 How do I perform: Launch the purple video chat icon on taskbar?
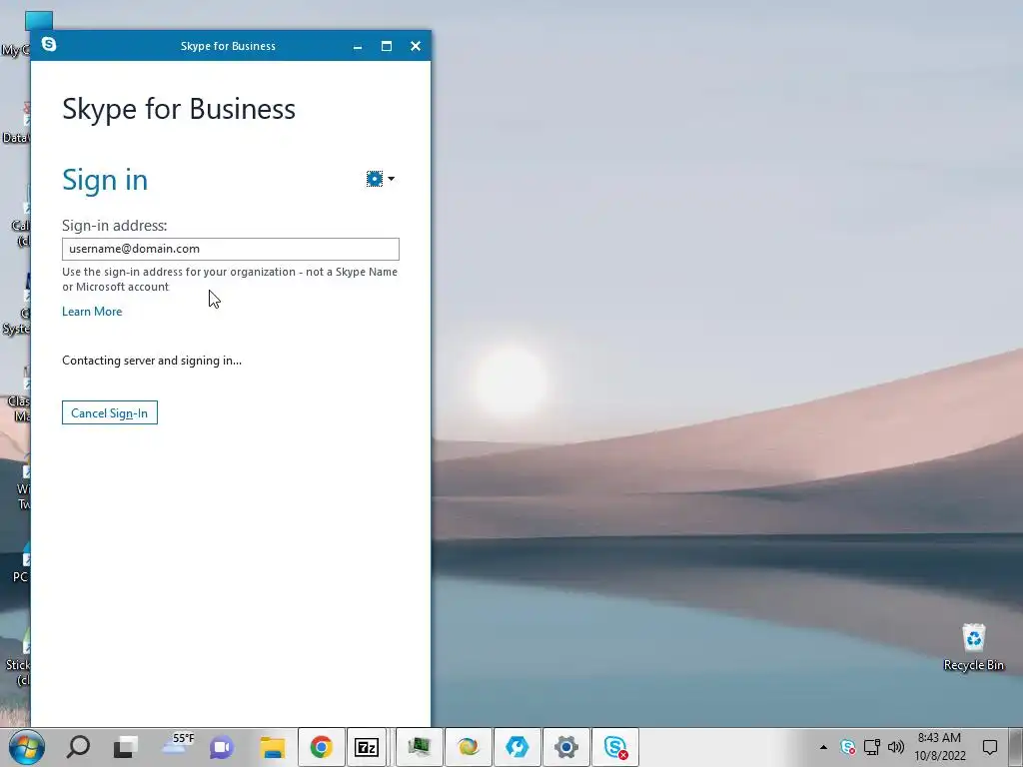[x=221, y=747]
